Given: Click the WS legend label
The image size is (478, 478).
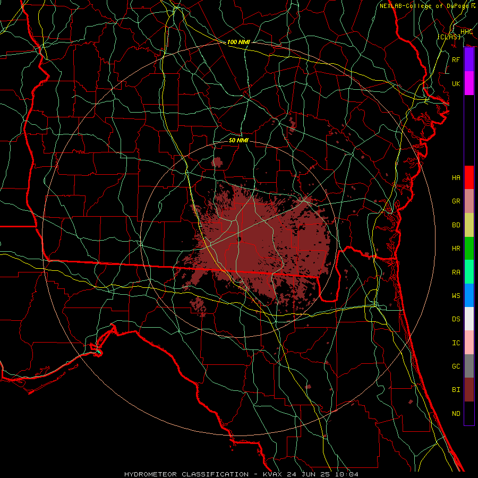Looking at the screenshot, I should click(456, 296).
